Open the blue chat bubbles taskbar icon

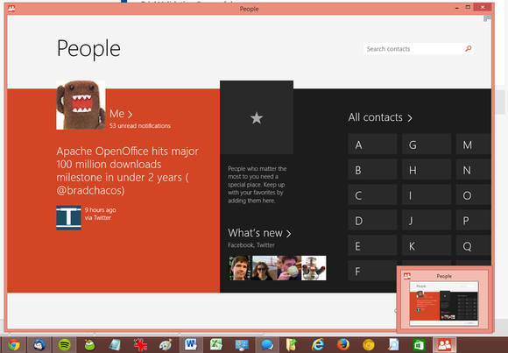point(267,345)
